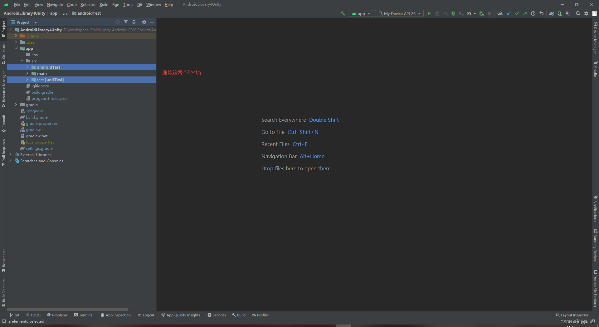Open the Refactor menu
This screenshot has height=327, width=599.
point(88,4)
